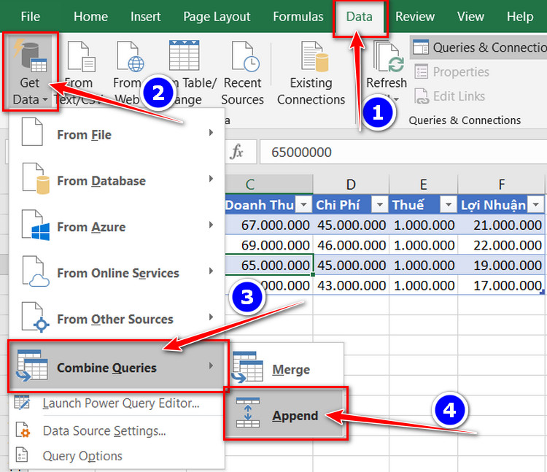Click the Data Source Settings icon
Screen dimensions: 547x472
pyautogui.click(x=23, y=430)
